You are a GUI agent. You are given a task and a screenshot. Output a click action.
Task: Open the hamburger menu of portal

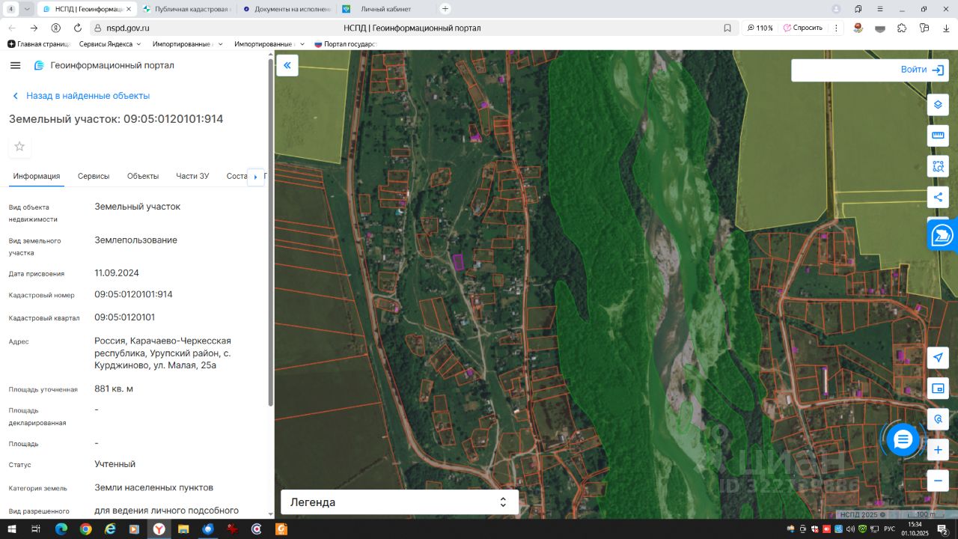coord(15,65)
